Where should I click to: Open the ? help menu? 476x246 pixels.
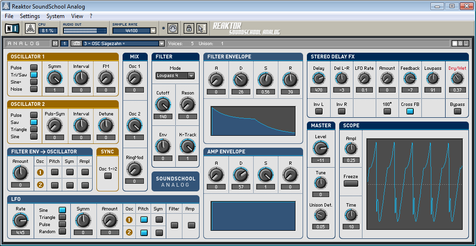pos(91,16)
